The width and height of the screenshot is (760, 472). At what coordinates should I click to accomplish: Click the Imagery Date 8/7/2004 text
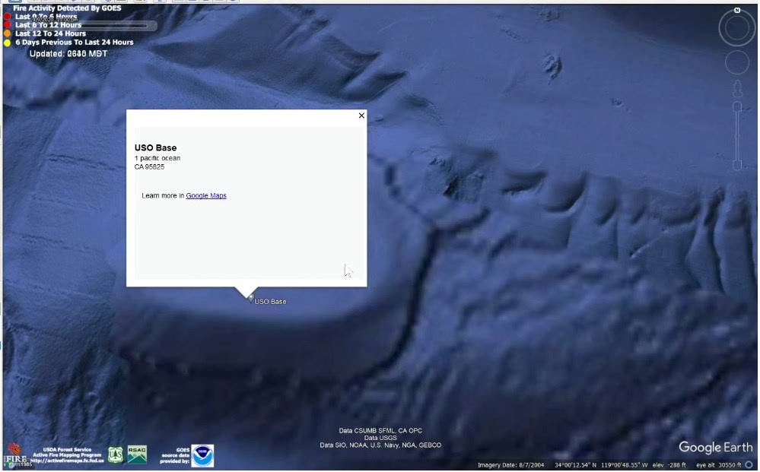click(x=511, y=465)
